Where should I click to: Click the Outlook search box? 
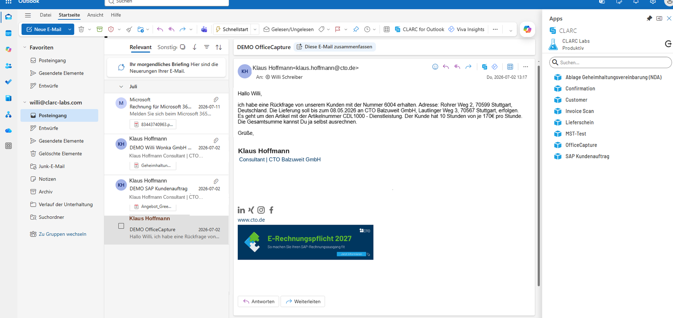pyautogui.click(x=167, y=2)
